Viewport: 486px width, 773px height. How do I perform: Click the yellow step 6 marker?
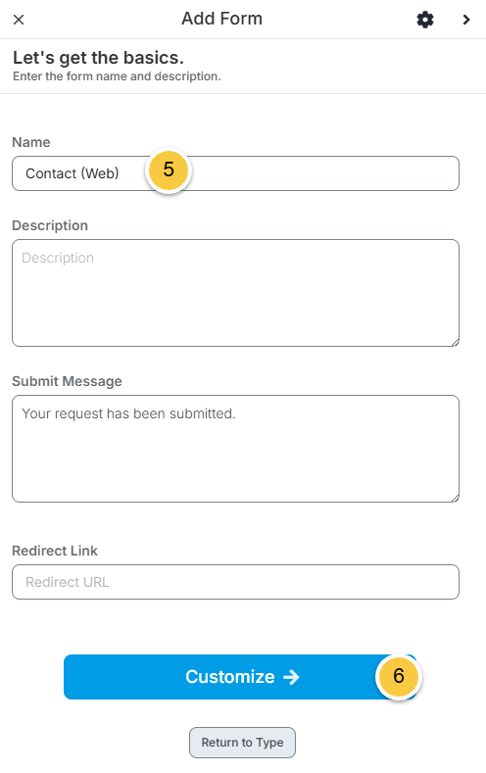click(x=398, y=676)
